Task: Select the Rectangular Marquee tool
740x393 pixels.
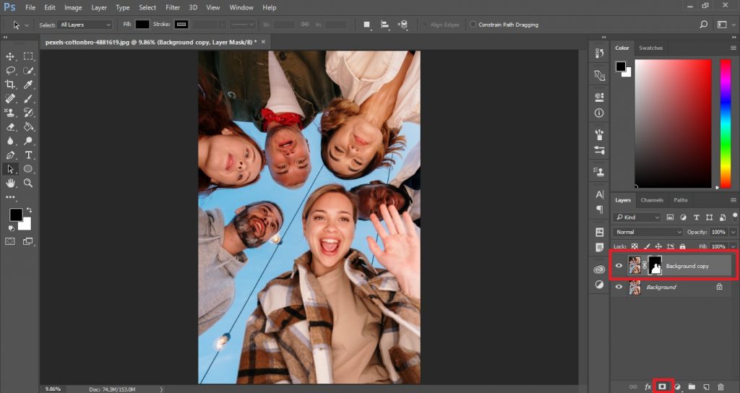Action: (28, 56)
